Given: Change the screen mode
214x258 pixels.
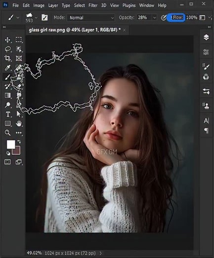Looking at the screenshot, I should point(19,162).
